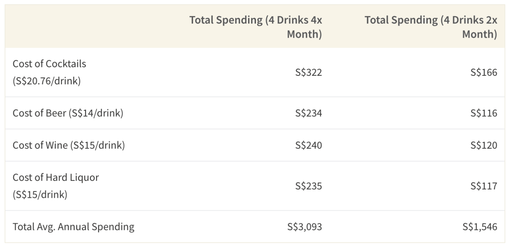Click the '(S$20.76/drink)' cocktail price text
Image resolution: width=511 pixels, height=248 pixels.
46,81
